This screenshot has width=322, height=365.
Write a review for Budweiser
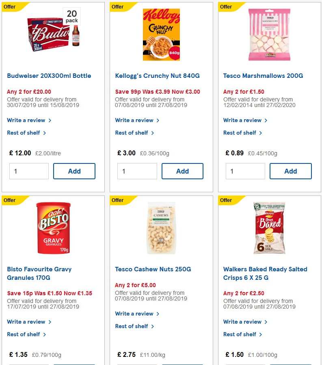coord(26,120)
